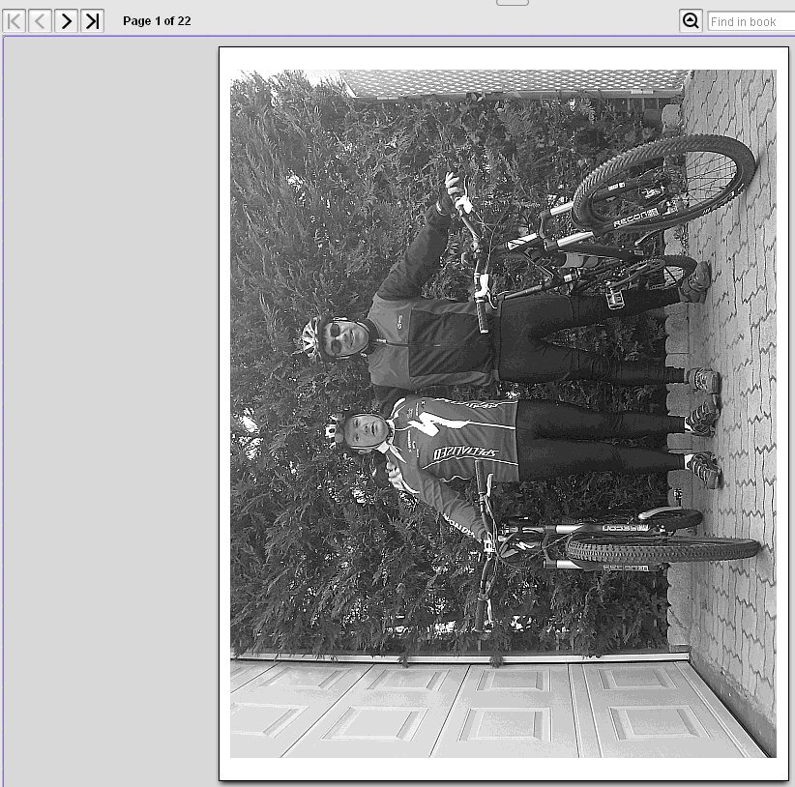The height and width of the screenshot is (787, 795).
Task: Click the small handle at top center
Action: 512,3
